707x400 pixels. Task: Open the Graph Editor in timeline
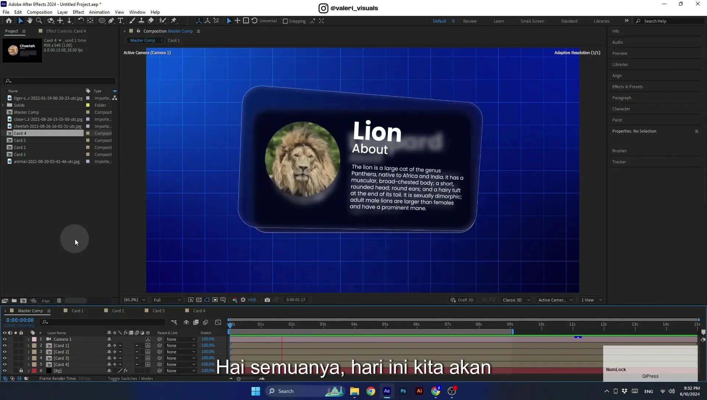pos(218,322)
